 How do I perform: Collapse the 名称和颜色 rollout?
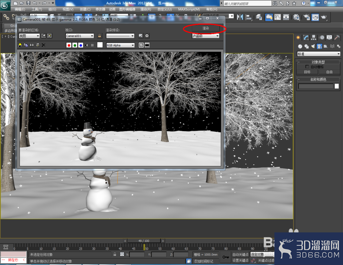[x=318, y=79]
